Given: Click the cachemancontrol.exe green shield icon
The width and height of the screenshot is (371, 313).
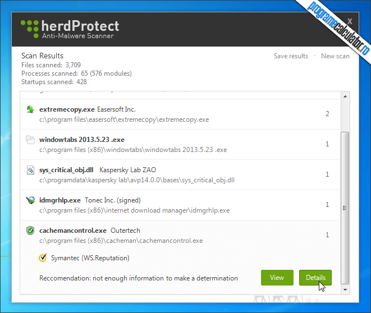Looking at the screenshot, I should [x=30, y=231].
